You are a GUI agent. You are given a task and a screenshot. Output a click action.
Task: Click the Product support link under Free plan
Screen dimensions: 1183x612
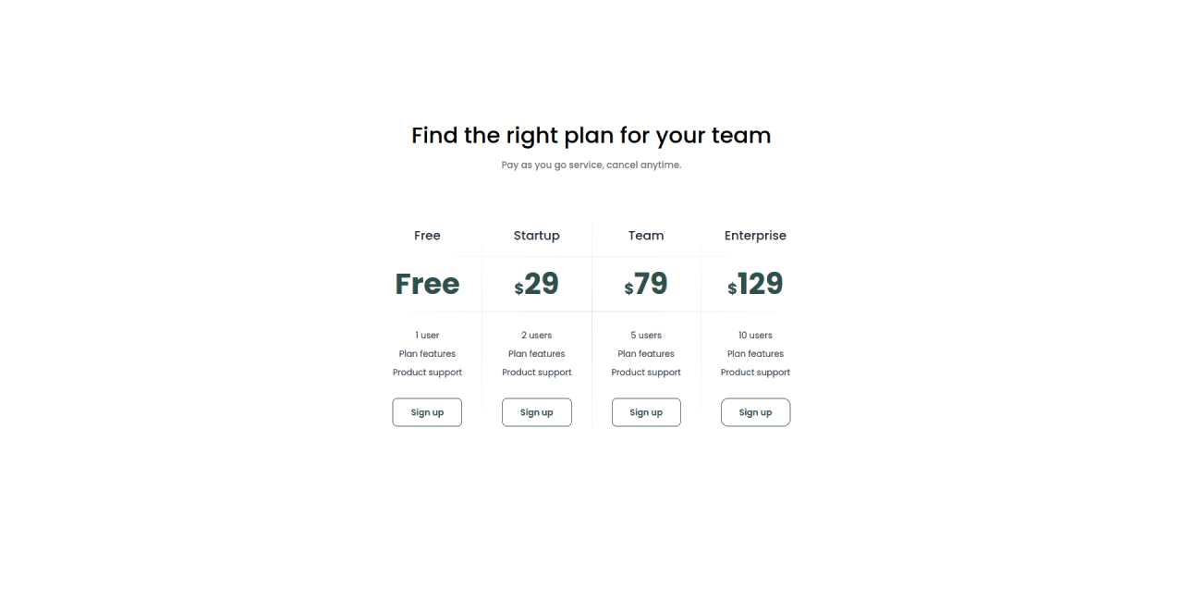click(427, 372)
